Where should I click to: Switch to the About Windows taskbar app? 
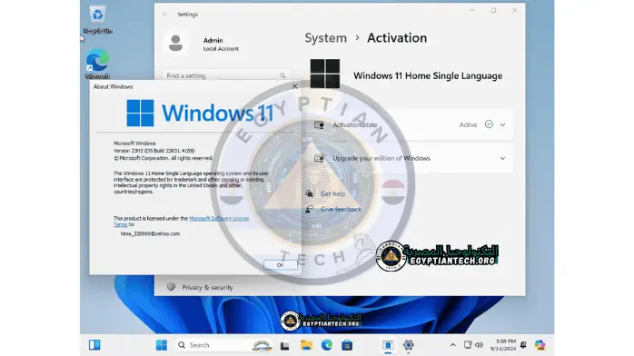tap(388, 345)
